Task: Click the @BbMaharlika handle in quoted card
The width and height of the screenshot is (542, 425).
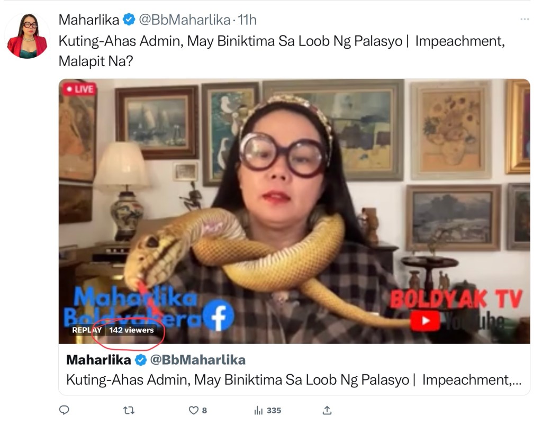Action: 198,360
